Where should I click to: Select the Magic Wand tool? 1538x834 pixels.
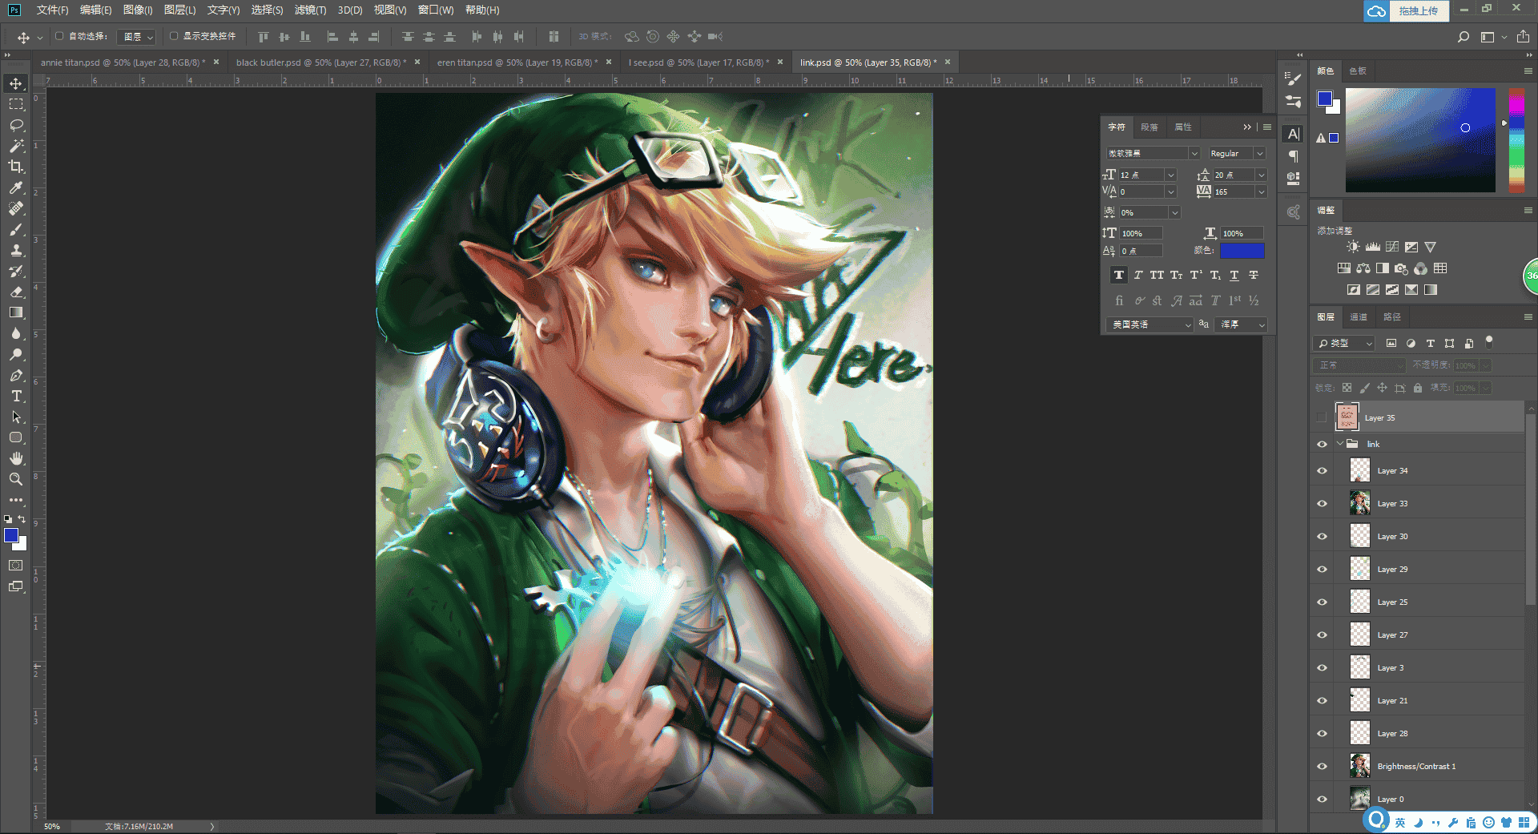(16, 146)
